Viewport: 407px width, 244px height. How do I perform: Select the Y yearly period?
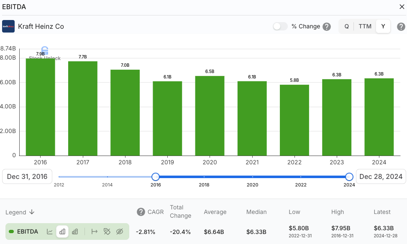tap(383, 26)
